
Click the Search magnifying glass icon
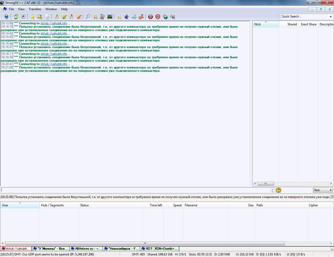click(88, 17)
